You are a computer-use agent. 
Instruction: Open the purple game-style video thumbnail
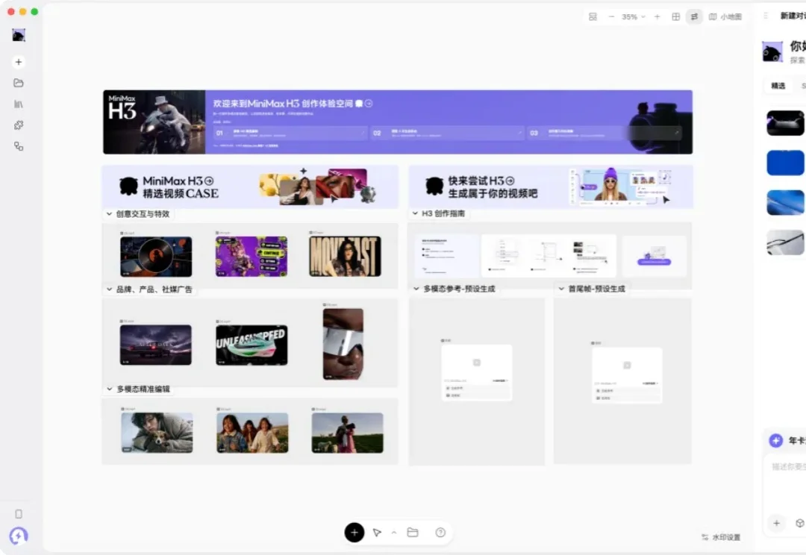click(252, 257)
